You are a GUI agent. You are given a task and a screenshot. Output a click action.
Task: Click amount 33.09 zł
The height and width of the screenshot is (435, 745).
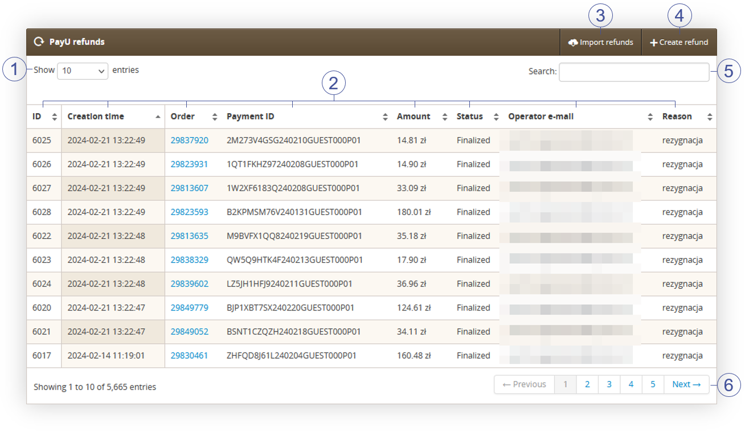(412, 188)
